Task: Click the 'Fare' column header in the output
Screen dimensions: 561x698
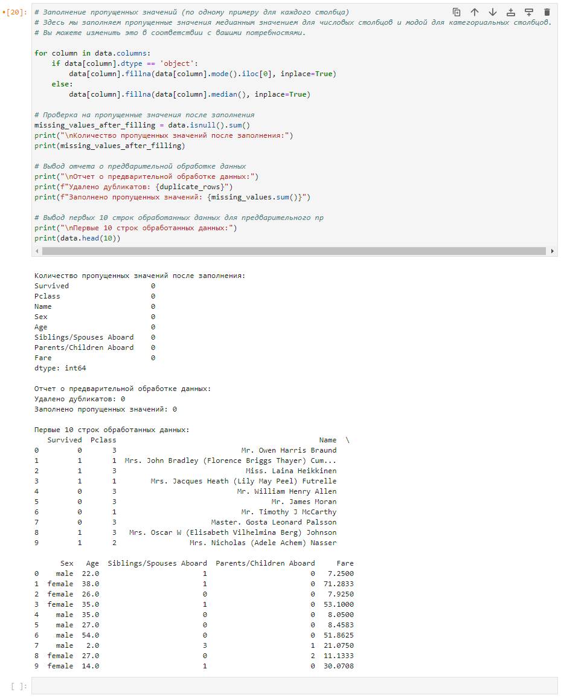Action: coord(345,563)
